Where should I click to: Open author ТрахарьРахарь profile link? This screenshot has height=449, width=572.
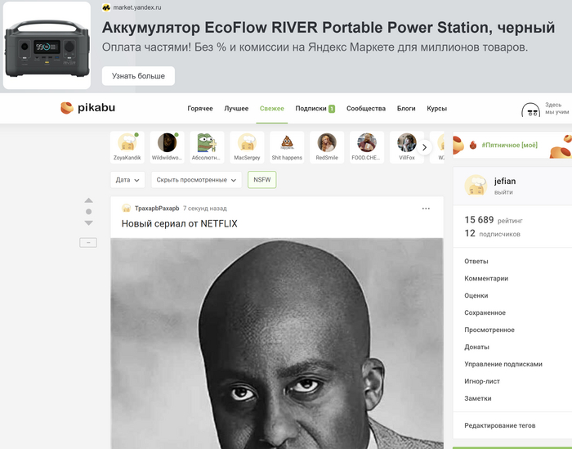pos(157,208)
